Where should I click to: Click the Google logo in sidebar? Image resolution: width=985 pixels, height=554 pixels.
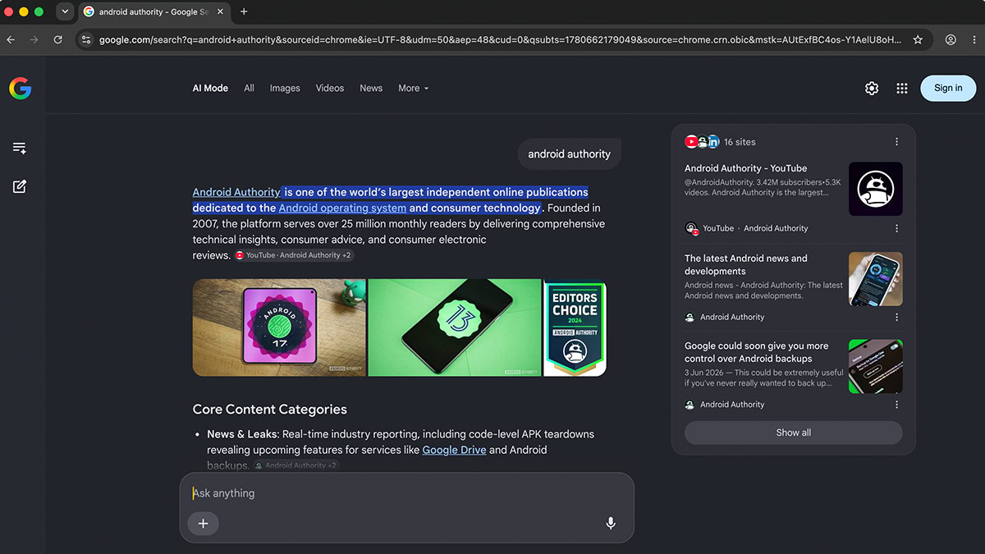(21, 89)
